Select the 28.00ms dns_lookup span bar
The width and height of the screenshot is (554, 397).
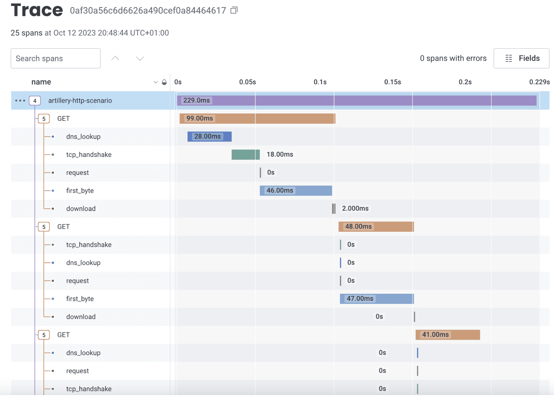coord(209,136)
